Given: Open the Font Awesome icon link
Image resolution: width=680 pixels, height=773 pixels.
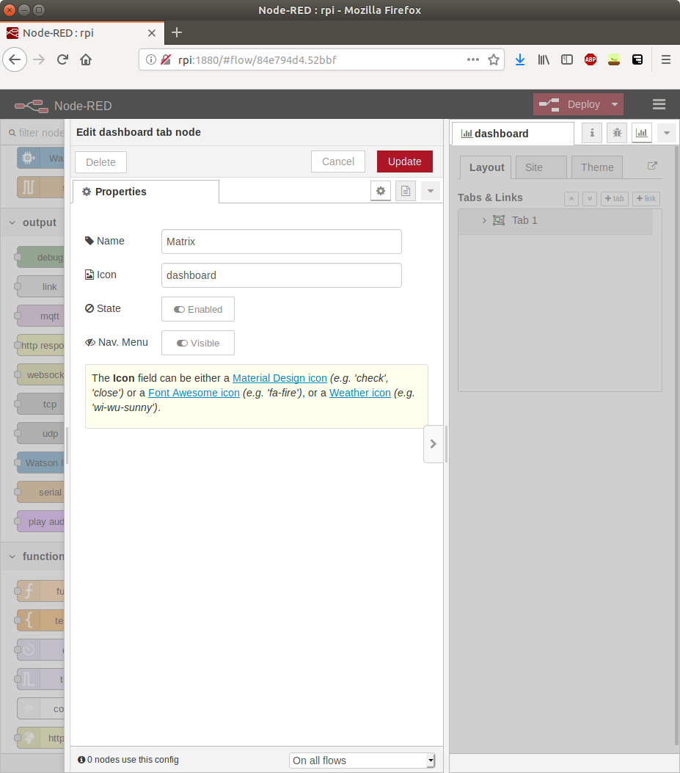Looking at the screenshot, I should [x=194, y=393].
